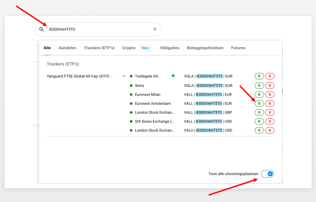Sell (V) on SIX Swiss Exchange
Viewport: 316px width, 202px height.
coord(270,122)
